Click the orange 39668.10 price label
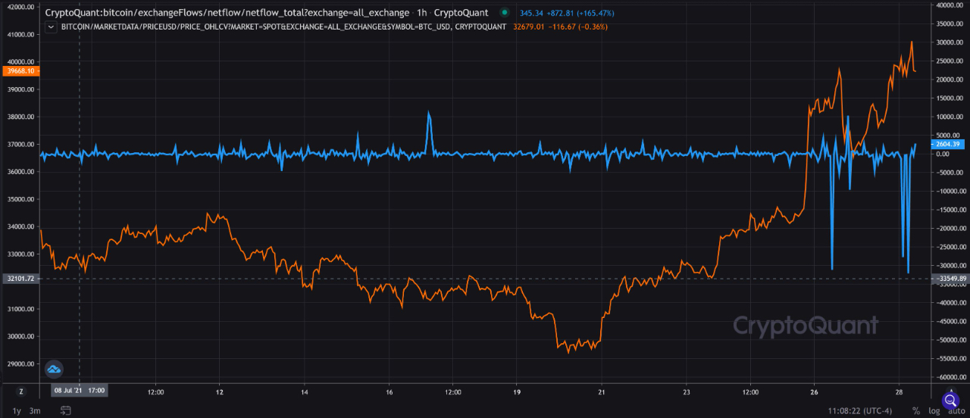The image size is (970, 418). pyautogui.click(x=20, y=70)
